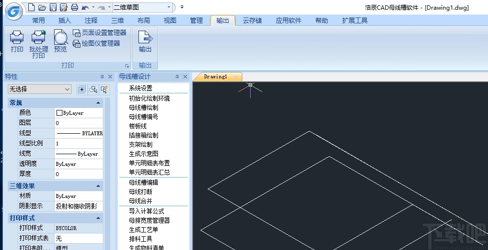Open the GstarCAD application menu logo

(x=14, y=12)
